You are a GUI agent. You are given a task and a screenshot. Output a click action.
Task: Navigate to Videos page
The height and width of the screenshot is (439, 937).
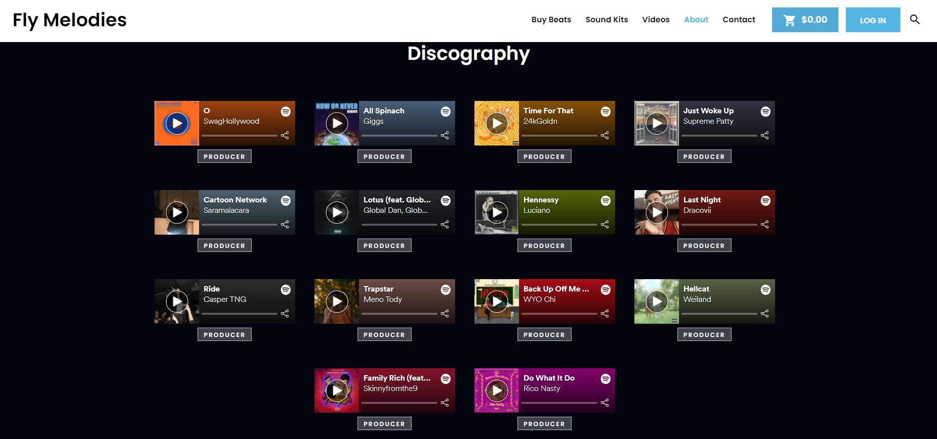pos(656,20)
